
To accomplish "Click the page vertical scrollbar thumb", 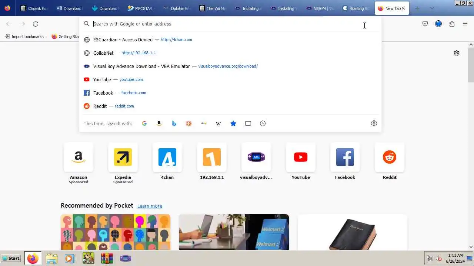I will click(x=471, y=65).
